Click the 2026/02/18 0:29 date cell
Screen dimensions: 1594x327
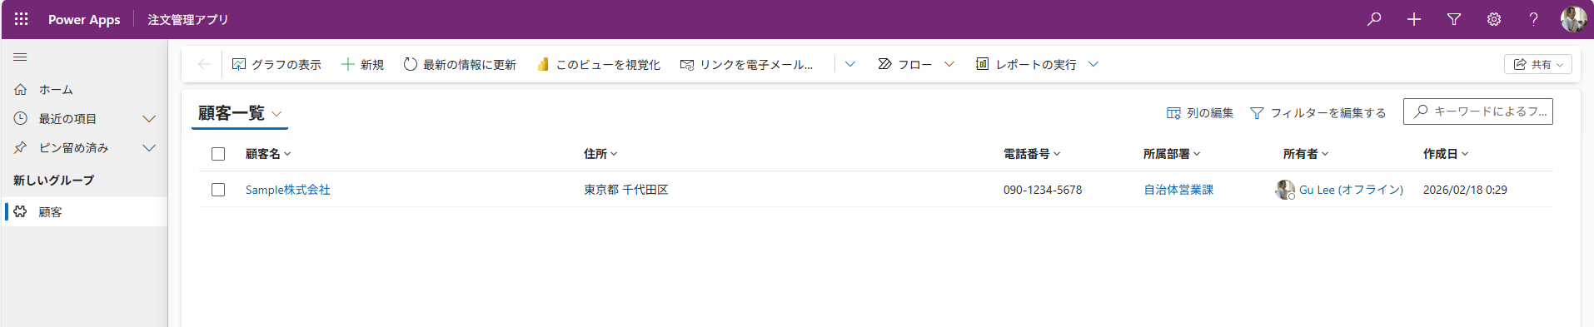click(1465, 190)
